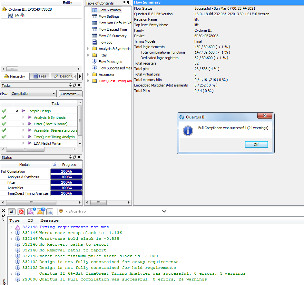Click the play icon beside Fitter task
The height and width of the screenshot is (285, 304).
pyautogui.click(x=30, y=124)
